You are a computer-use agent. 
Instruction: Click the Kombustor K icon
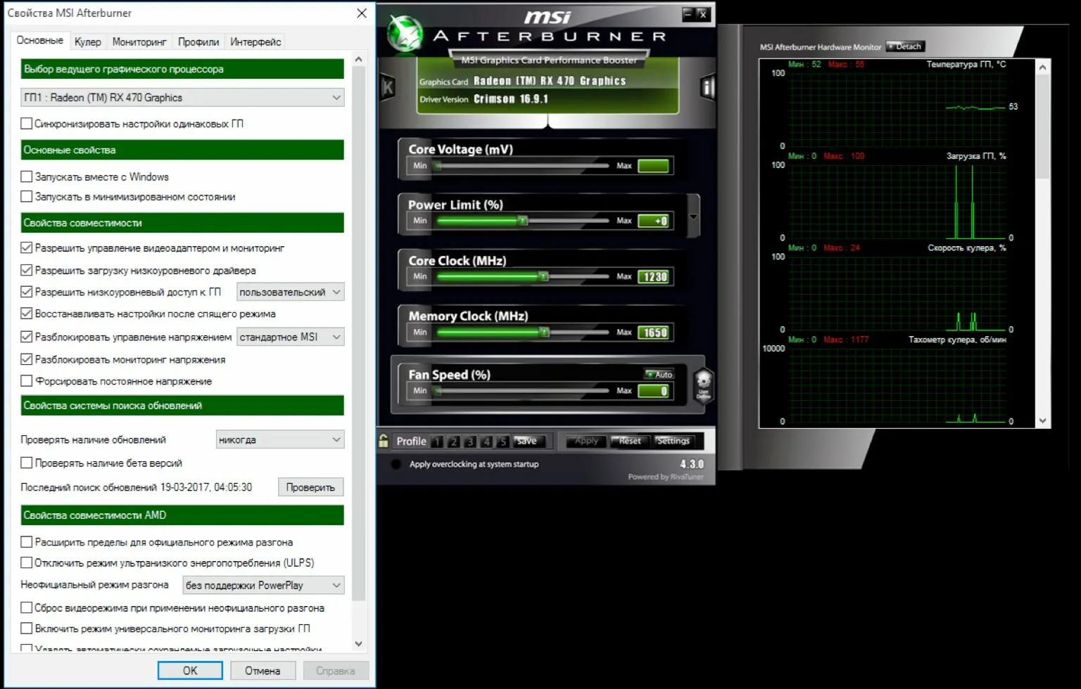click(x=387, y=87)
